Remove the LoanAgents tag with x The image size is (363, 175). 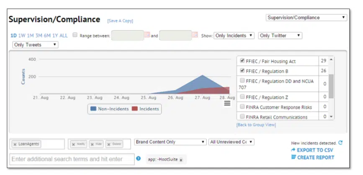pyautogui.click(x=15, y=144)
